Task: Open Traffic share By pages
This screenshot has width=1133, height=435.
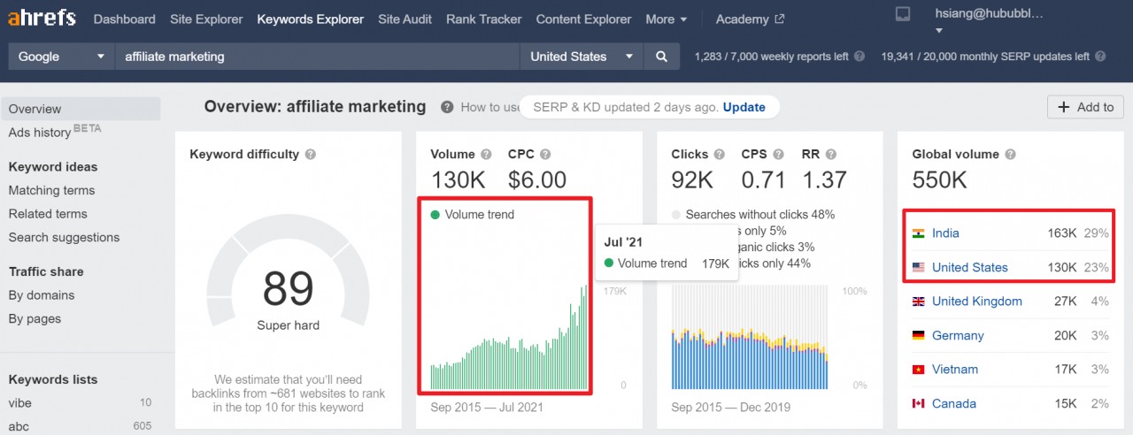Action: click(35, 318)
